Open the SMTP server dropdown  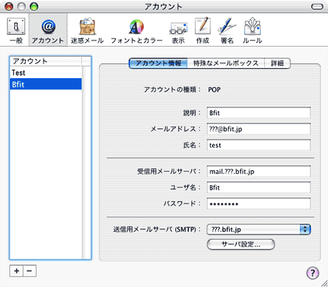258,229
